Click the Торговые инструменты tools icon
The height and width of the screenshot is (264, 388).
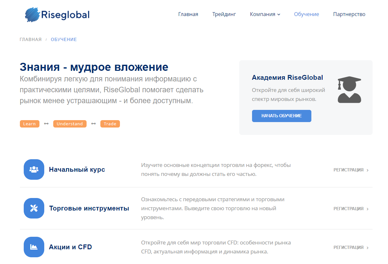click(34, 208)
